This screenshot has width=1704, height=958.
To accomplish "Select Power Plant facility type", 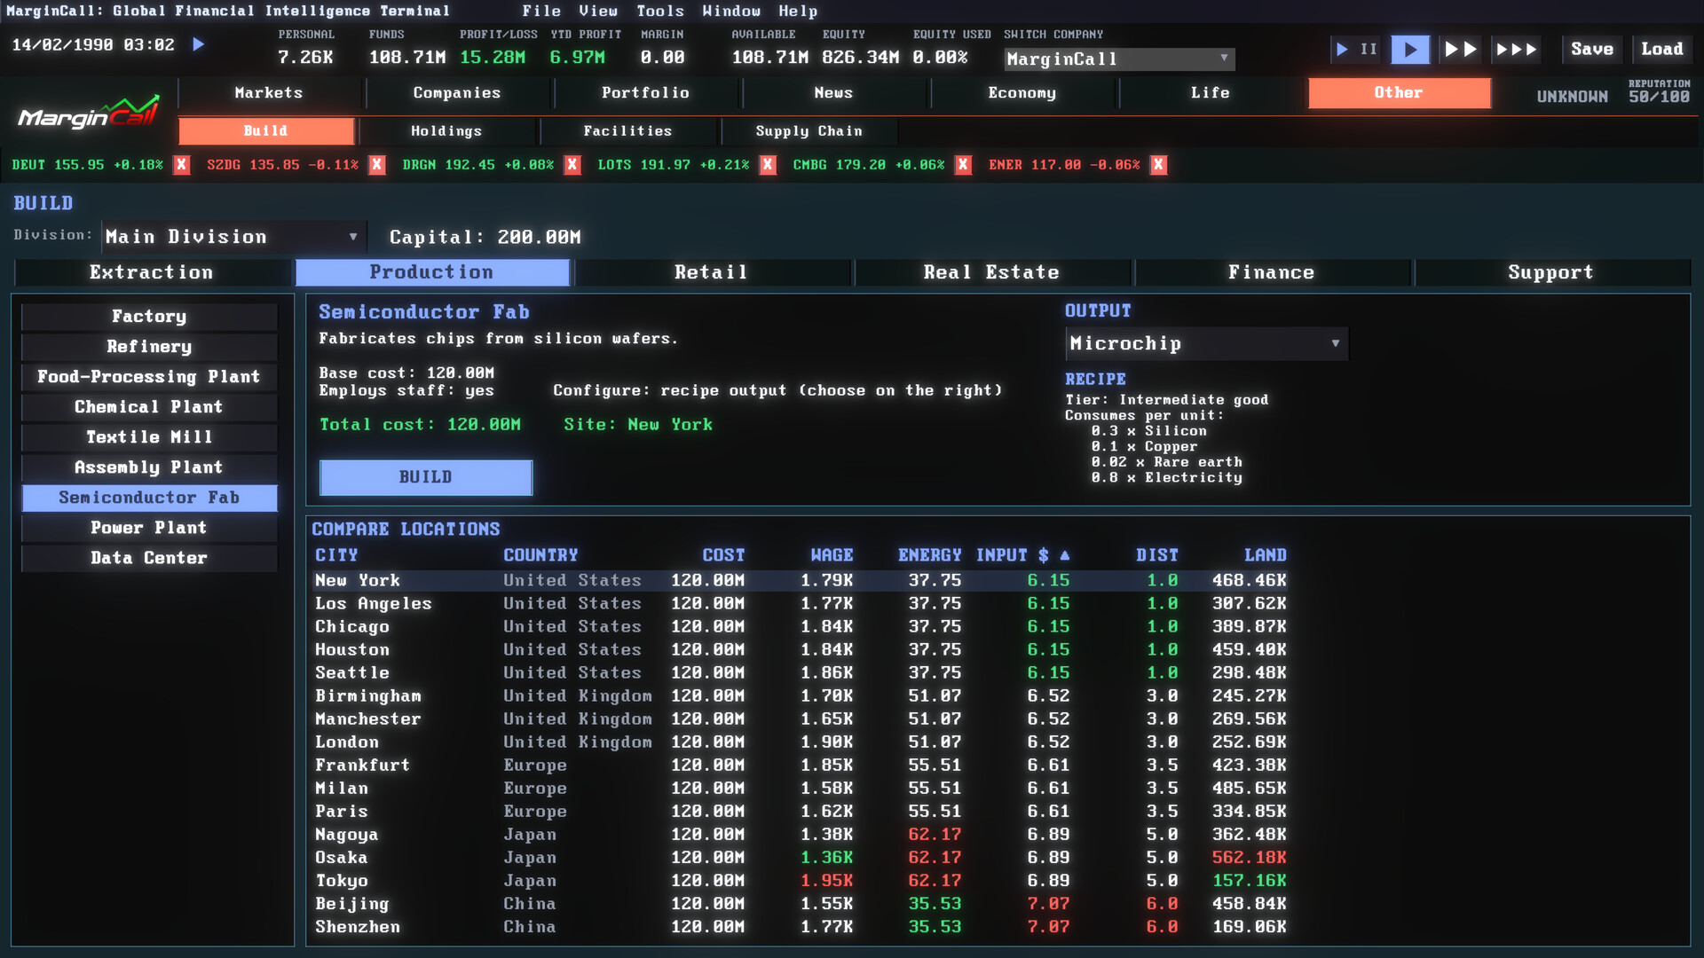I will coord(149,528).
